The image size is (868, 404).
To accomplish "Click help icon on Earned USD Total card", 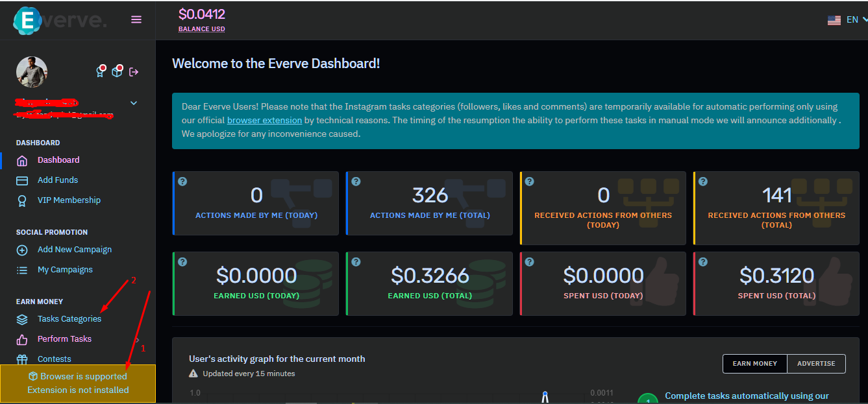I will click(x=356, y=262).
